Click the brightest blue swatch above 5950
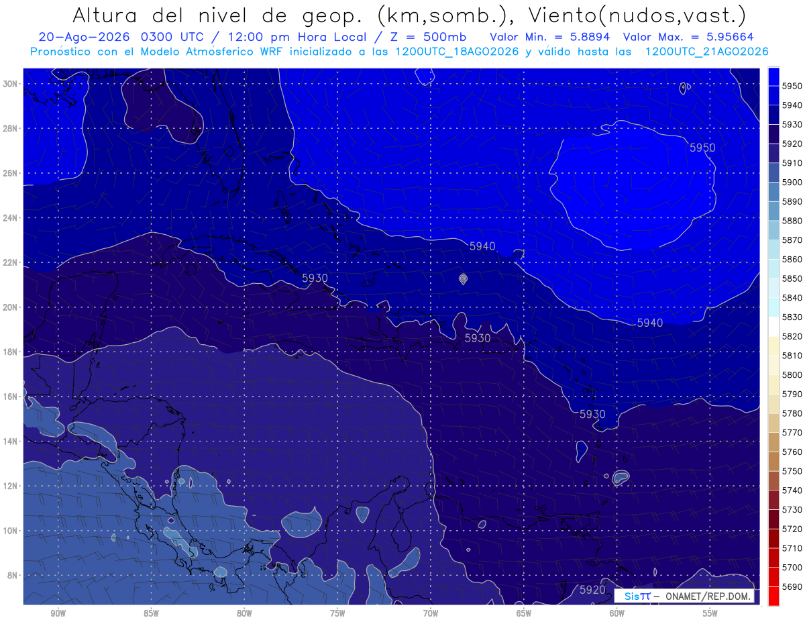Viewport: 805px width, 622px height. pyautogui.click(x=773, y=77)
